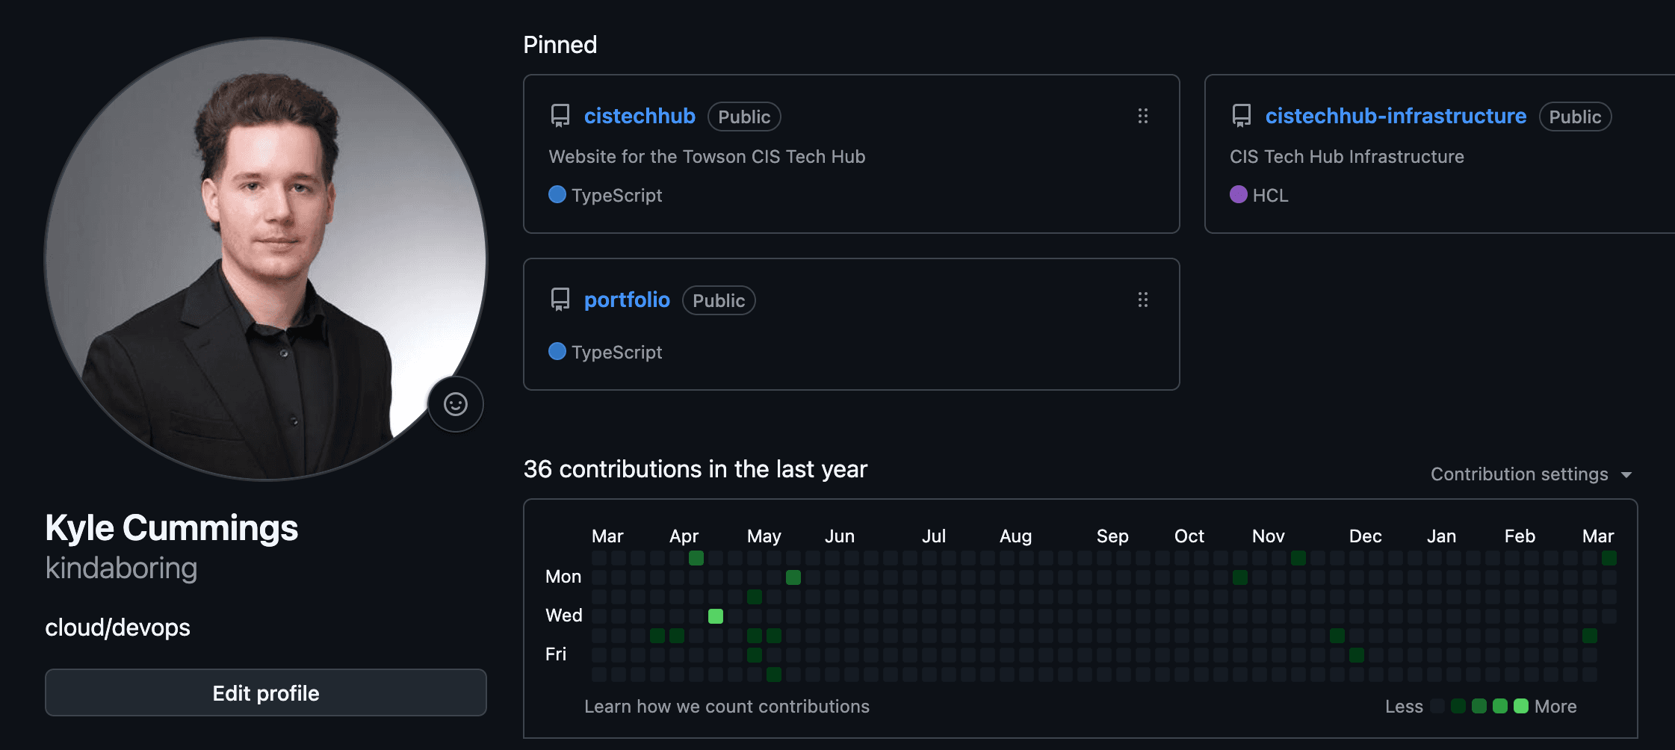Open the Contribution settings dropdown
1675x750 pixels.
click(x=1530, y=474)
